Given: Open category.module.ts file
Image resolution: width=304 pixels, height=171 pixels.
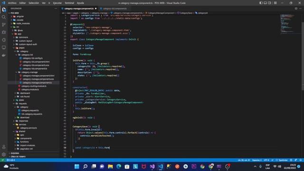Looking at the screenshot, I should coord(30,90).
